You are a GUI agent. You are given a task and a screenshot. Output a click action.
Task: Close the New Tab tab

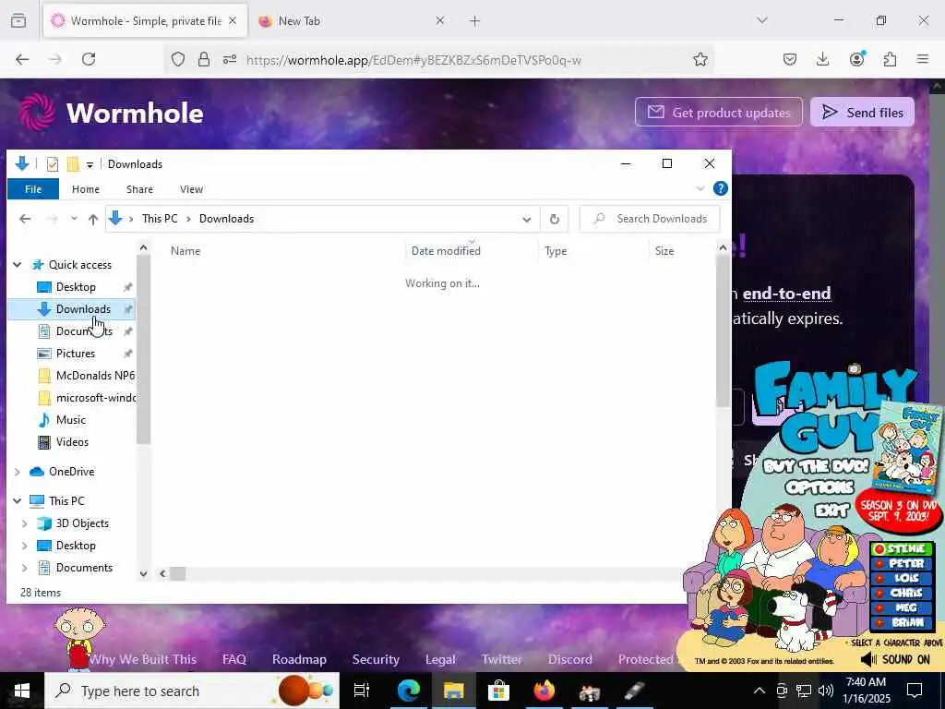coord(440,21)
